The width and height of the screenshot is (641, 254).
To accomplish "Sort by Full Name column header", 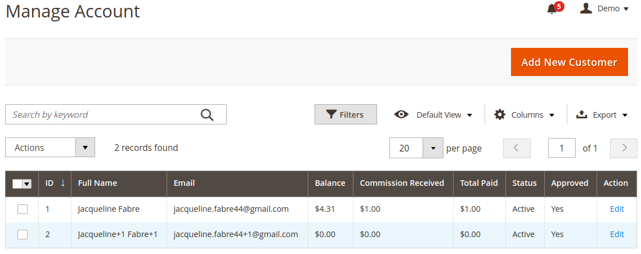I will pyautogui.click(x=97, y=183).
